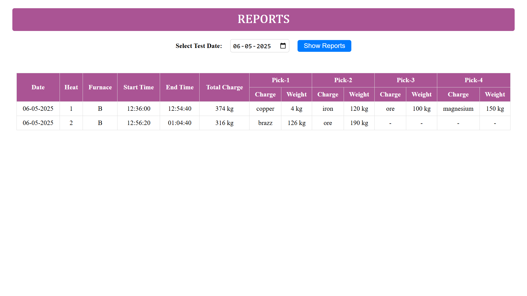Image resolution: width=527 pixels, height=296 pixels.
Task: Click the 126 kg weight cell
Action: pos(296,123)
